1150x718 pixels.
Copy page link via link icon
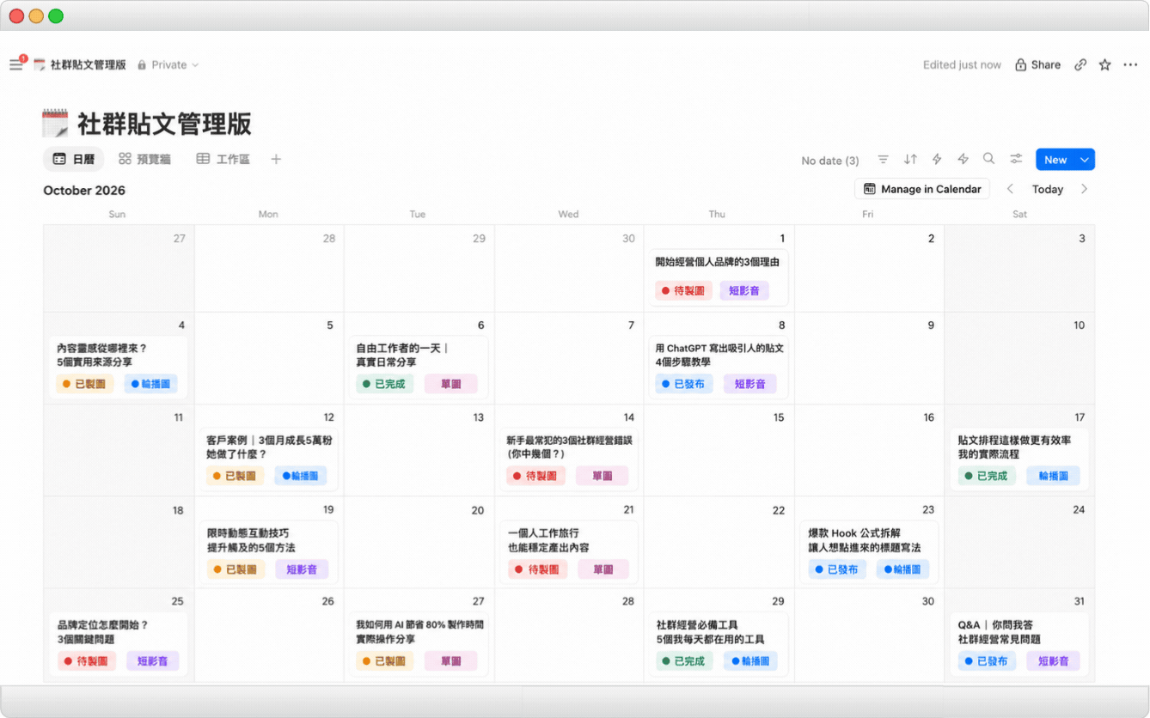(1080, 64)
